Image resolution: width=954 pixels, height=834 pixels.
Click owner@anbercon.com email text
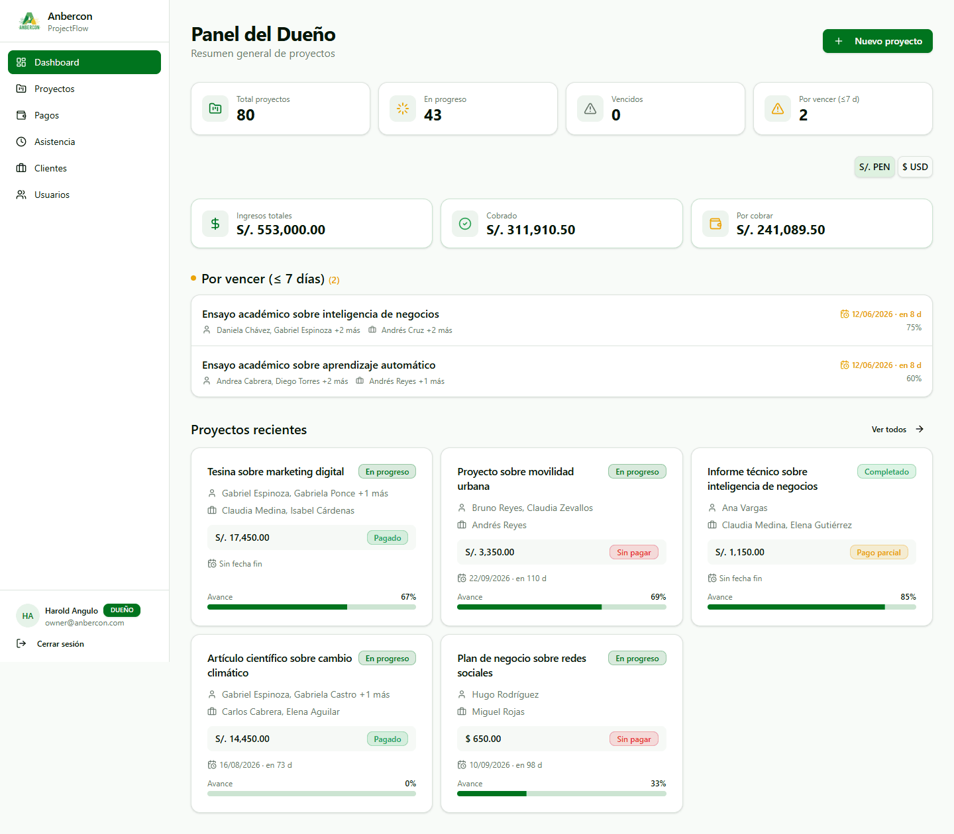(85, 624)
